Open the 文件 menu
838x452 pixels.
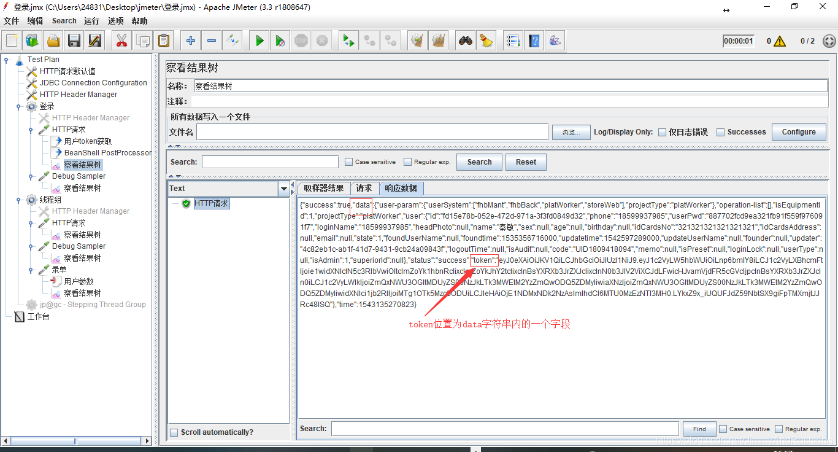tap(12, 21)
